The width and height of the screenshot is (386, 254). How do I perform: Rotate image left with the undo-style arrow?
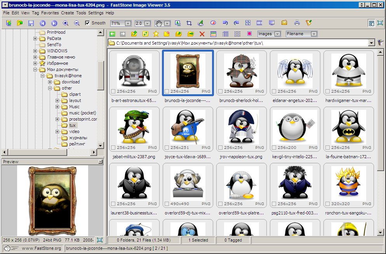tap(225, 23)
